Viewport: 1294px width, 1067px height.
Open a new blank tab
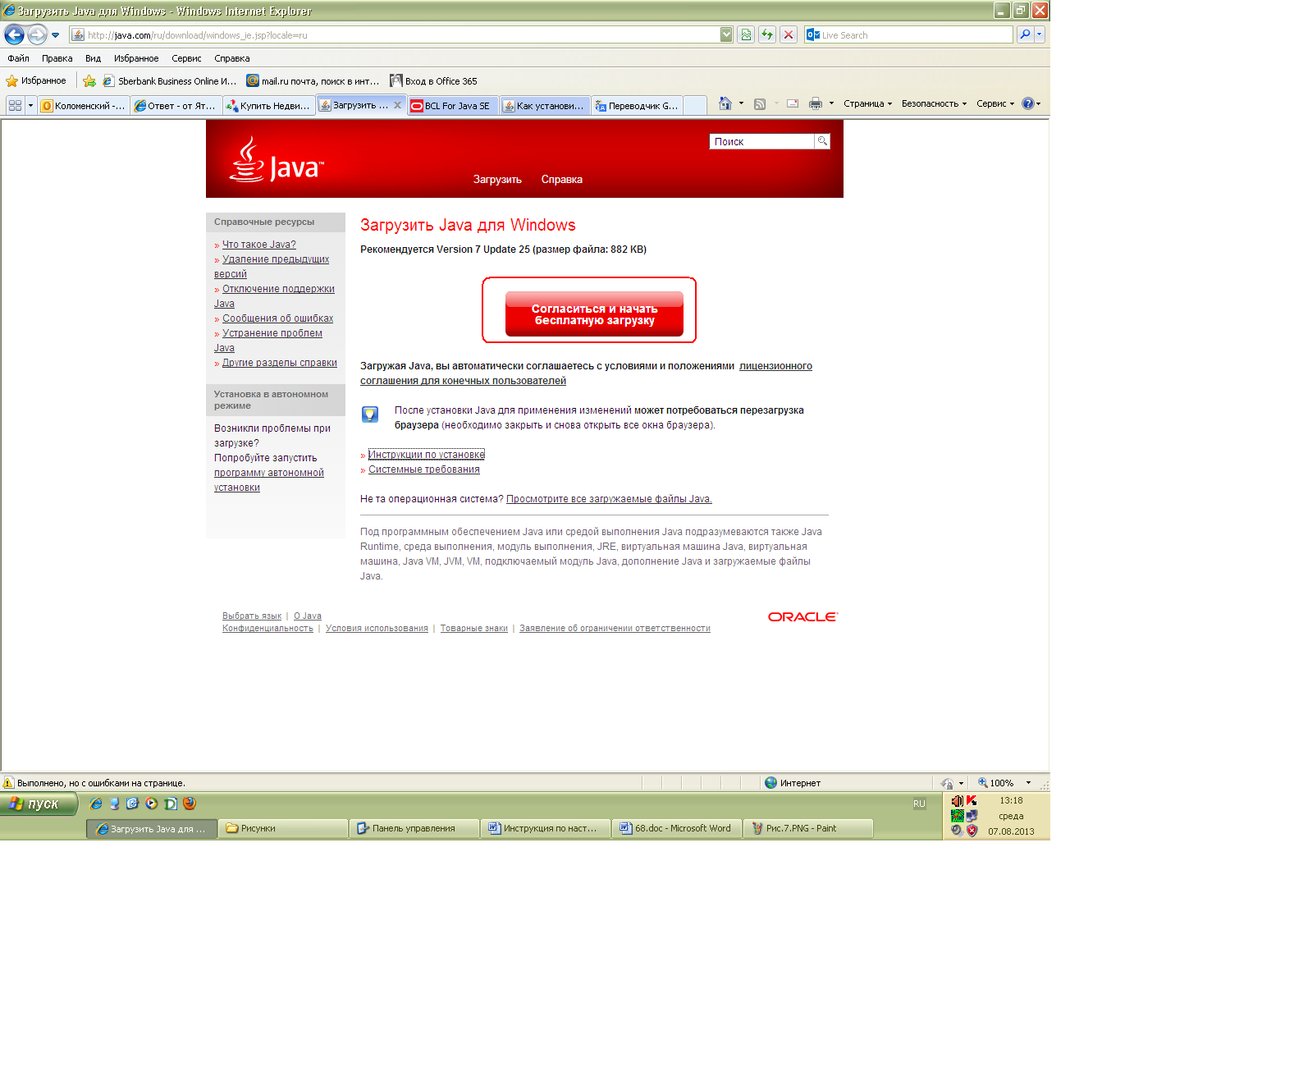tap(695, 105)
